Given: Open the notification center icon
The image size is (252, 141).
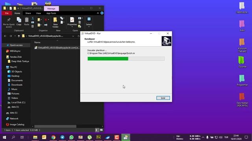Looking at the screenshot, I should click(x=246, y=137).
